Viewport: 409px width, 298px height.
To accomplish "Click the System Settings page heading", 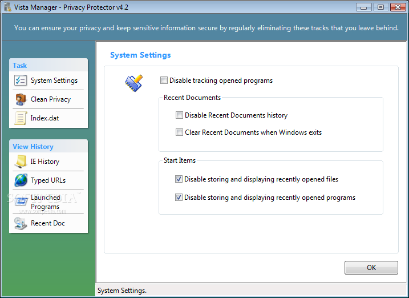I will point(140,55).
